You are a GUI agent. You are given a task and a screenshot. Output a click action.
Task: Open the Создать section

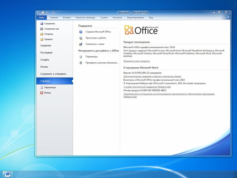click(x=45, y=60)
